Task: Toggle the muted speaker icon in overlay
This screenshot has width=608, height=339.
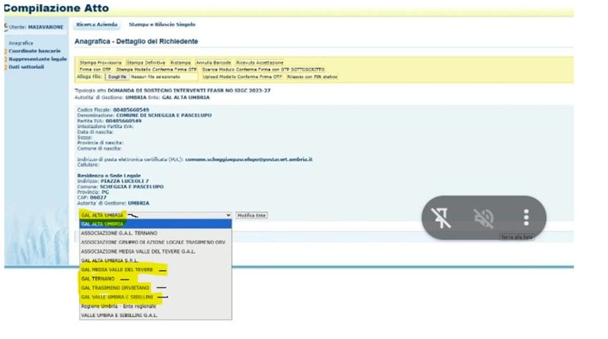Action: tap(483, 218)
